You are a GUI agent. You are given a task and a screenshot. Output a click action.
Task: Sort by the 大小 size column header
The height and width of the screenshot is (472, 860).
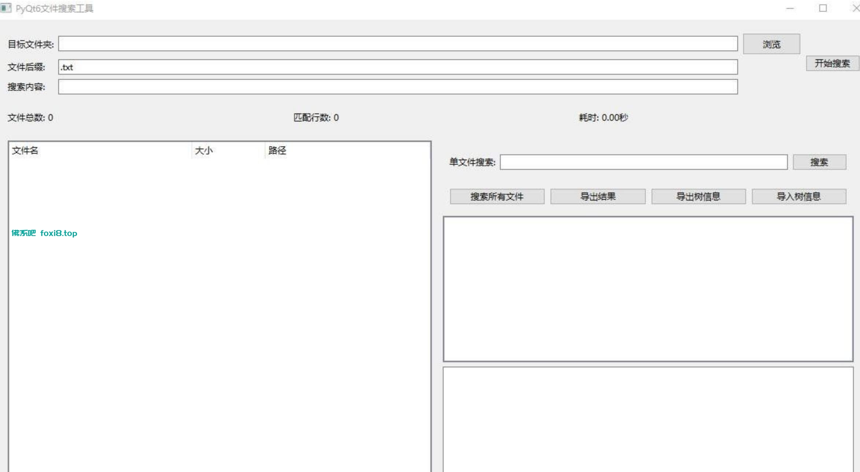point(227,150)
